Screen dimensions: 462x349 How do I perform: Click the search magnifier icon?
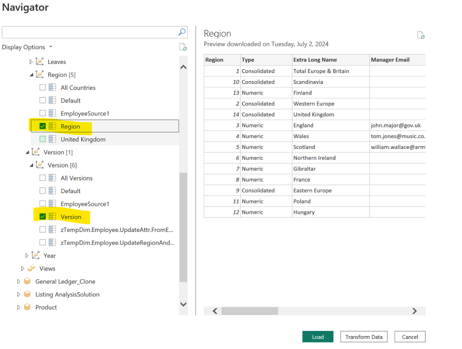click(182, 32)
